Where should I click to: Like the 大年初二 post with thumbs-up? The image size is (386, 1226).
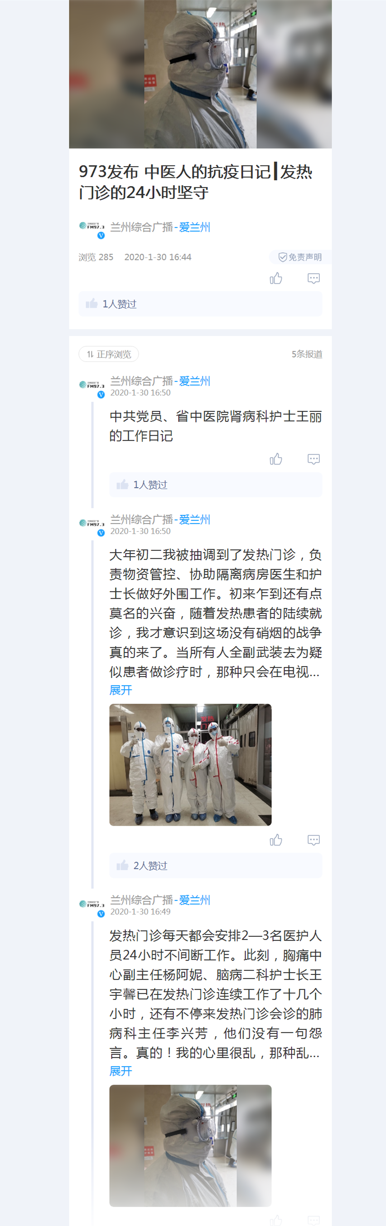click(x=276, y=840)
